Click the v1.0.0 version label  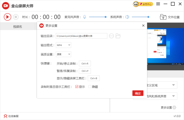click(177, 116)
